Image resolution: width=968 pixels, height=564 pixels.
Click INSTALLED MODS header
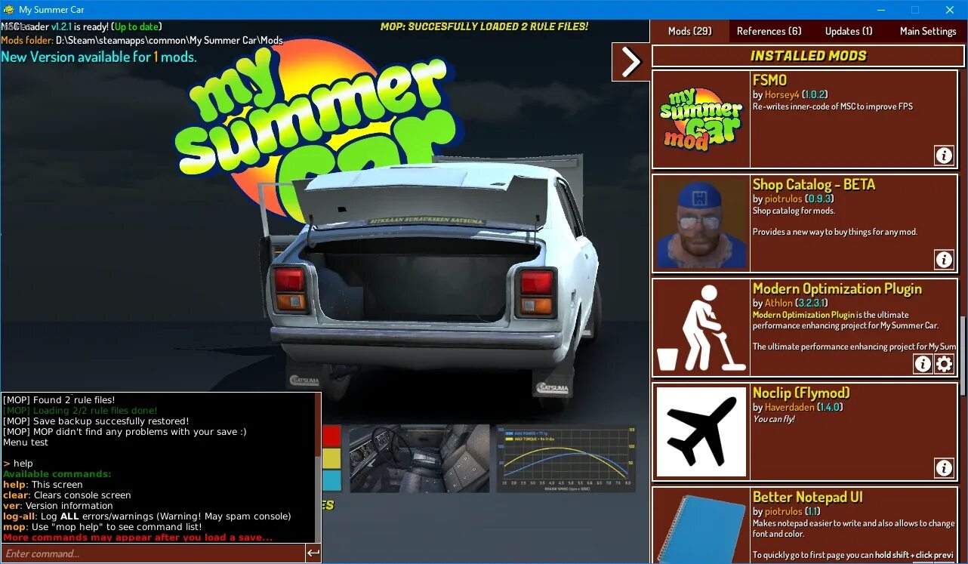point(808,56)
